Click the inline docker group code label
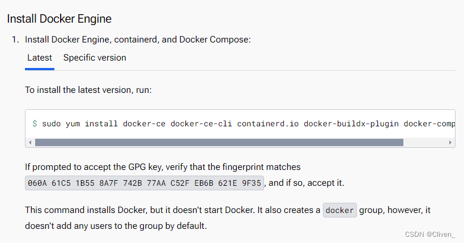This screenshot has width=464, height=243. tap(340, 210)
